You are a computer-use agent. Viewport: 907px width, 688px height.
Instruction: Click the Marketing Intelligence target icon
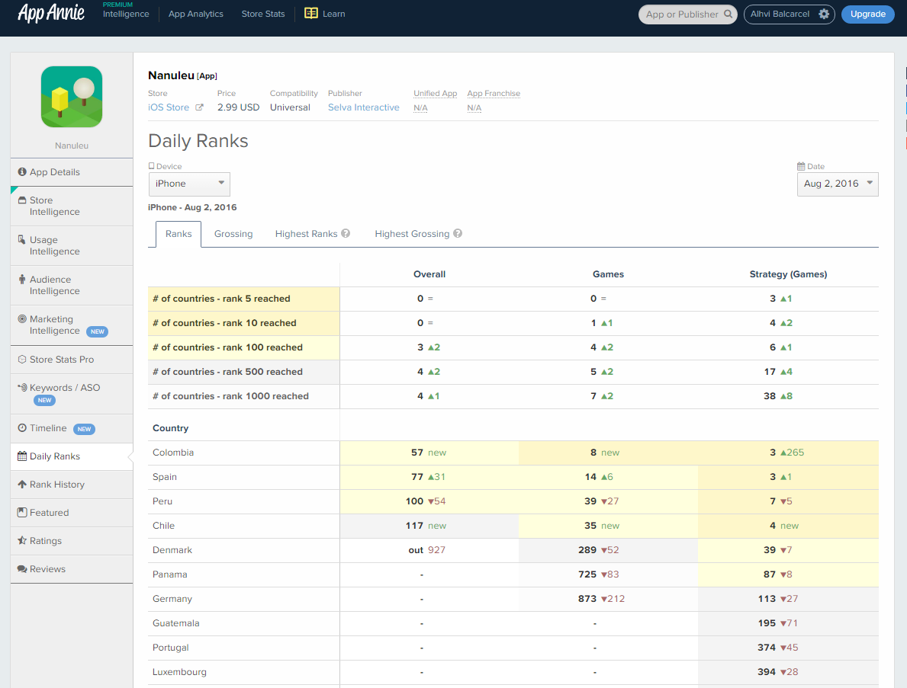[22, 318]
